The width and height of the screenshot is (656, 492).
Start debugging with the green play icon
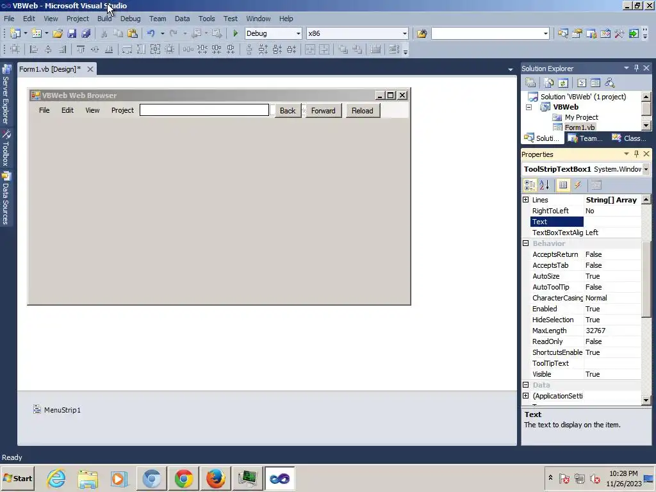[236, 33]
